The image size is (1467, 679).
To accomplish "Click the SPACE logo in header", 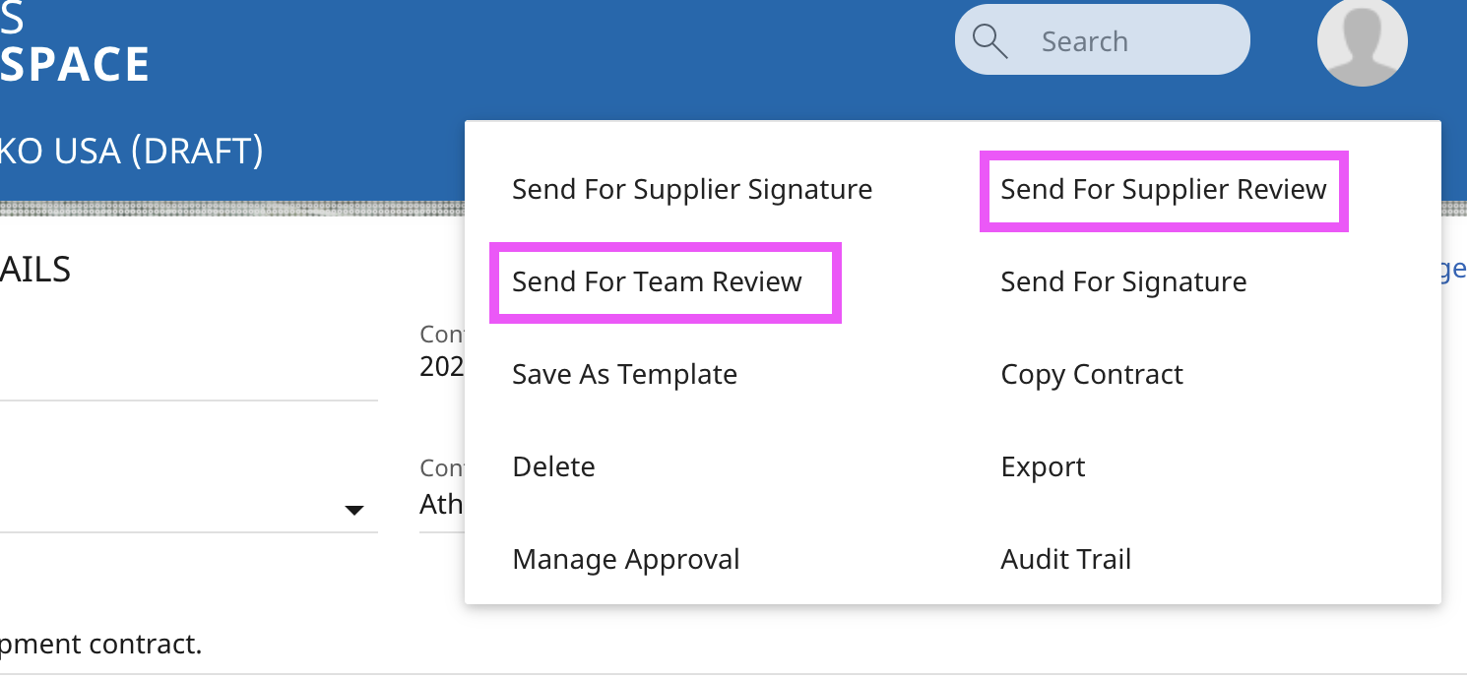I will [x=75, y=65].
